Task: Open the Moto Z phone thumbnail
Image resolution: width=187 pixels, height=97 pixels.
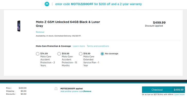Action: point(19,26)
